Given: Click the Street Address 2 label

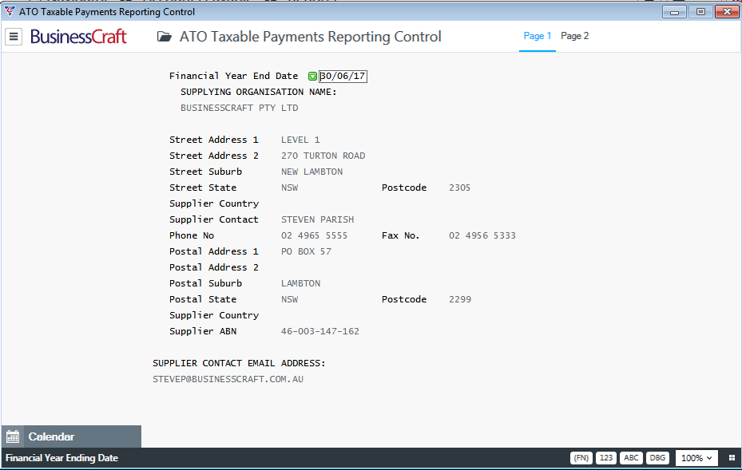Looking at the screenshot, I should (214, 156).
